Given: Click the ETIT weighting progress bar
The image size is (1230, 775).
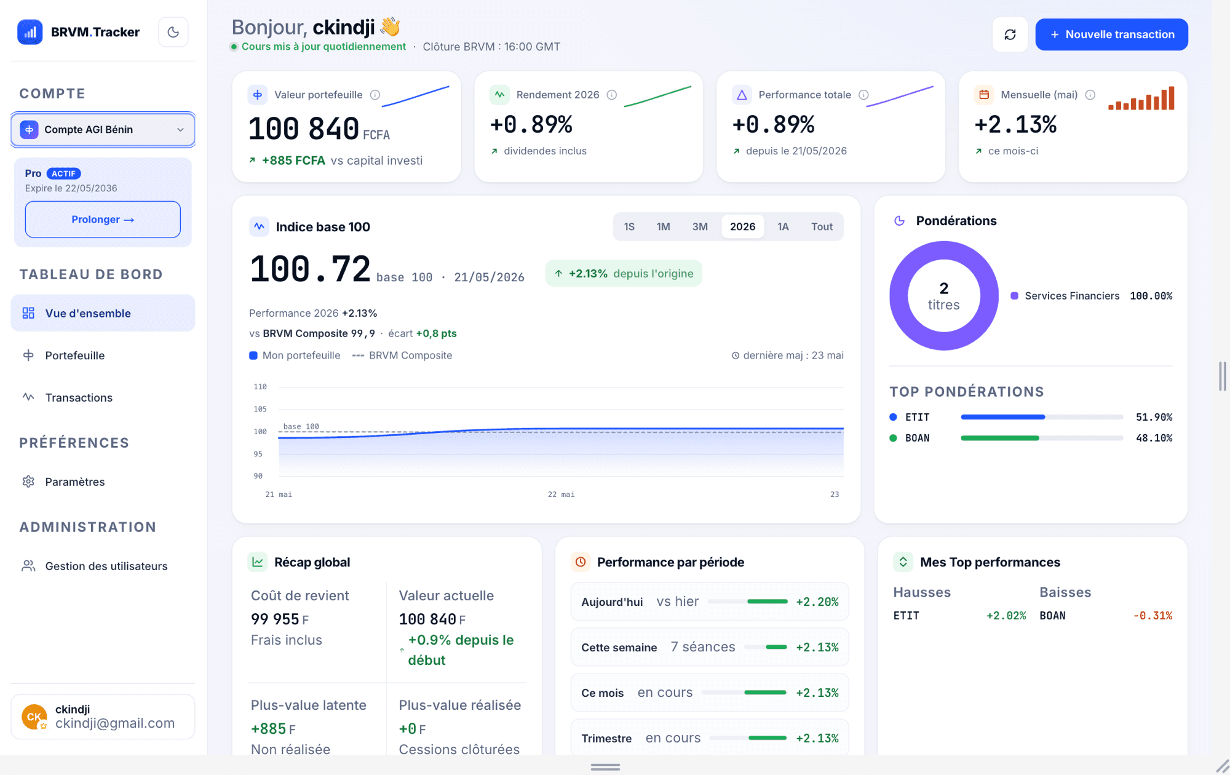Looking at the screenshot, I should point(1042,417).
